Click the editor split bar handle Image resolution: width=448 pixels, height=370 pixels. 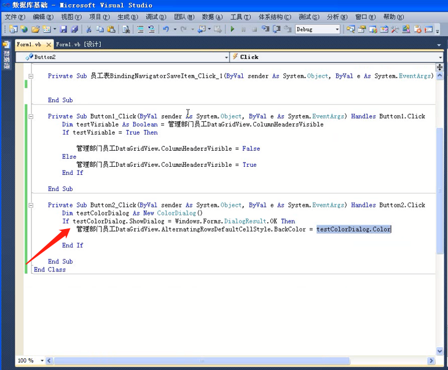pos(440,67)
